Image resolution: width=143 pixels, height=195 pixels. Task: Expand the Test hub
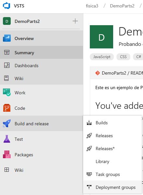(x=42, y=139)
